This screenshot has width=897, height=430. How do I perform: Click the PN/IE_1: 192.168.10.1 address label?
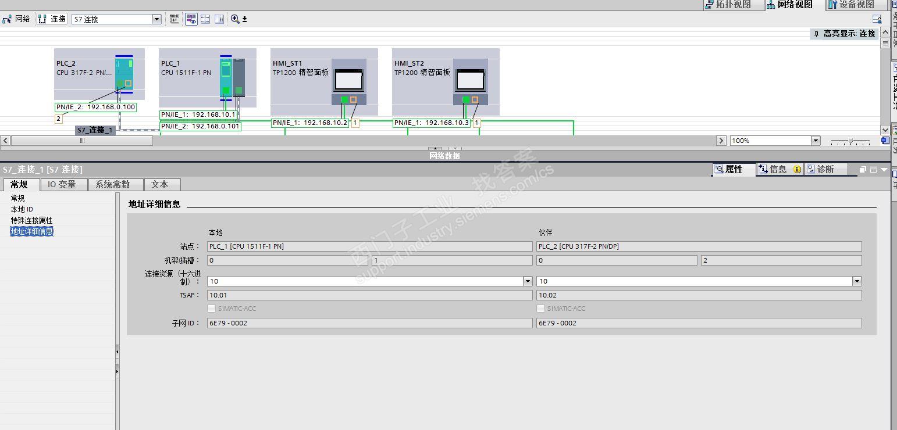click(198, 115)
